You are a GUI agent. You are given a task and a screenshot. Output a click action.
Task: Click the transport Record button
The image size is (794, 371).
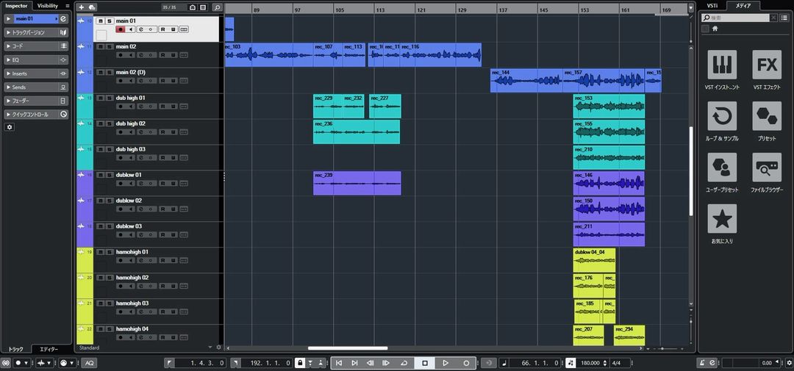pyautogui.click(x=466, y=363)
